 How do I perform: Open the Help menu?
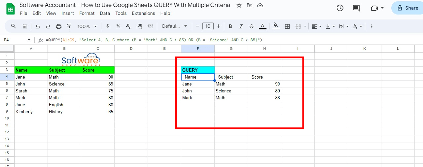[x=165, y=13]
